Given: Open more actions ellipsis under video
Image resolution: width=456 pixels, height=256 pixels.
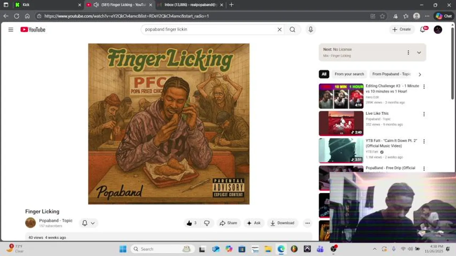Looking at the screenshot, I should tap(308, 223).
